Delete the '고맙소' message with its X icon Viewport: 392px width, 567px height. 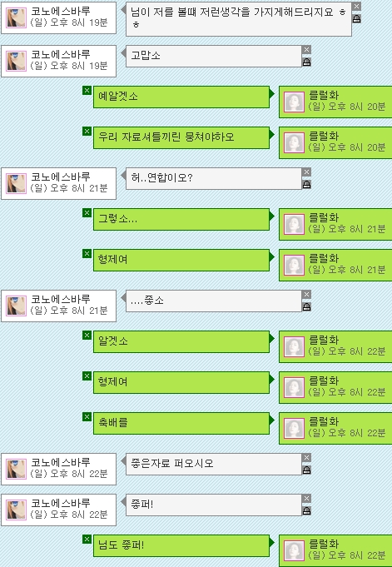pos(306,50)
